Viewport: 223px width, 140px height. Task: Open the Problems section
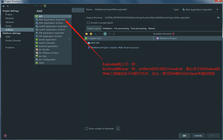coord(10,47)
